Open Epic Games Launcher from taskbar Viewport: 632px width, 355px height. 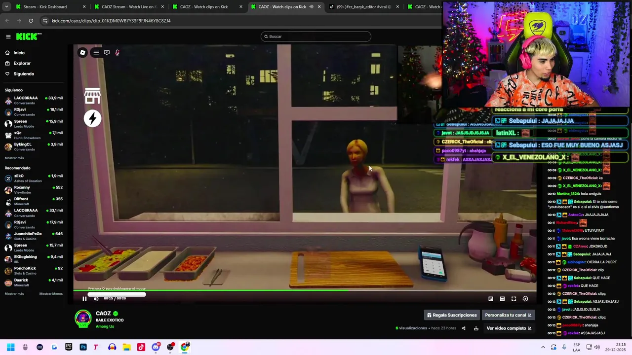click(69, 347)
